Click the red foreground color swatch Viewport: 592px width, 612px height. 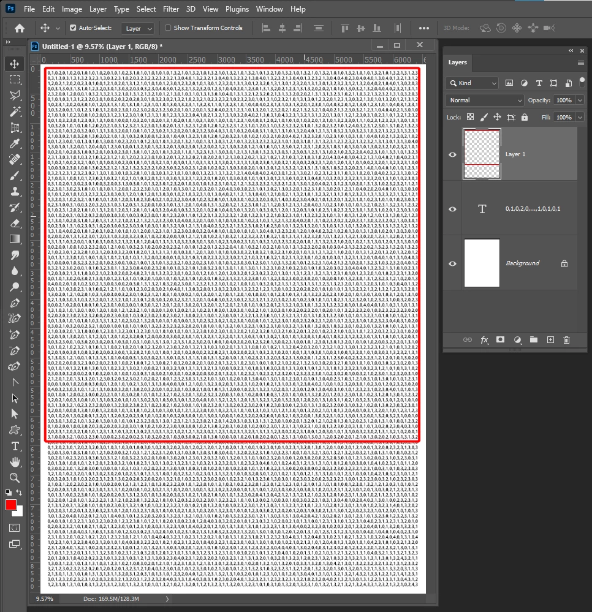click(11, 505)
